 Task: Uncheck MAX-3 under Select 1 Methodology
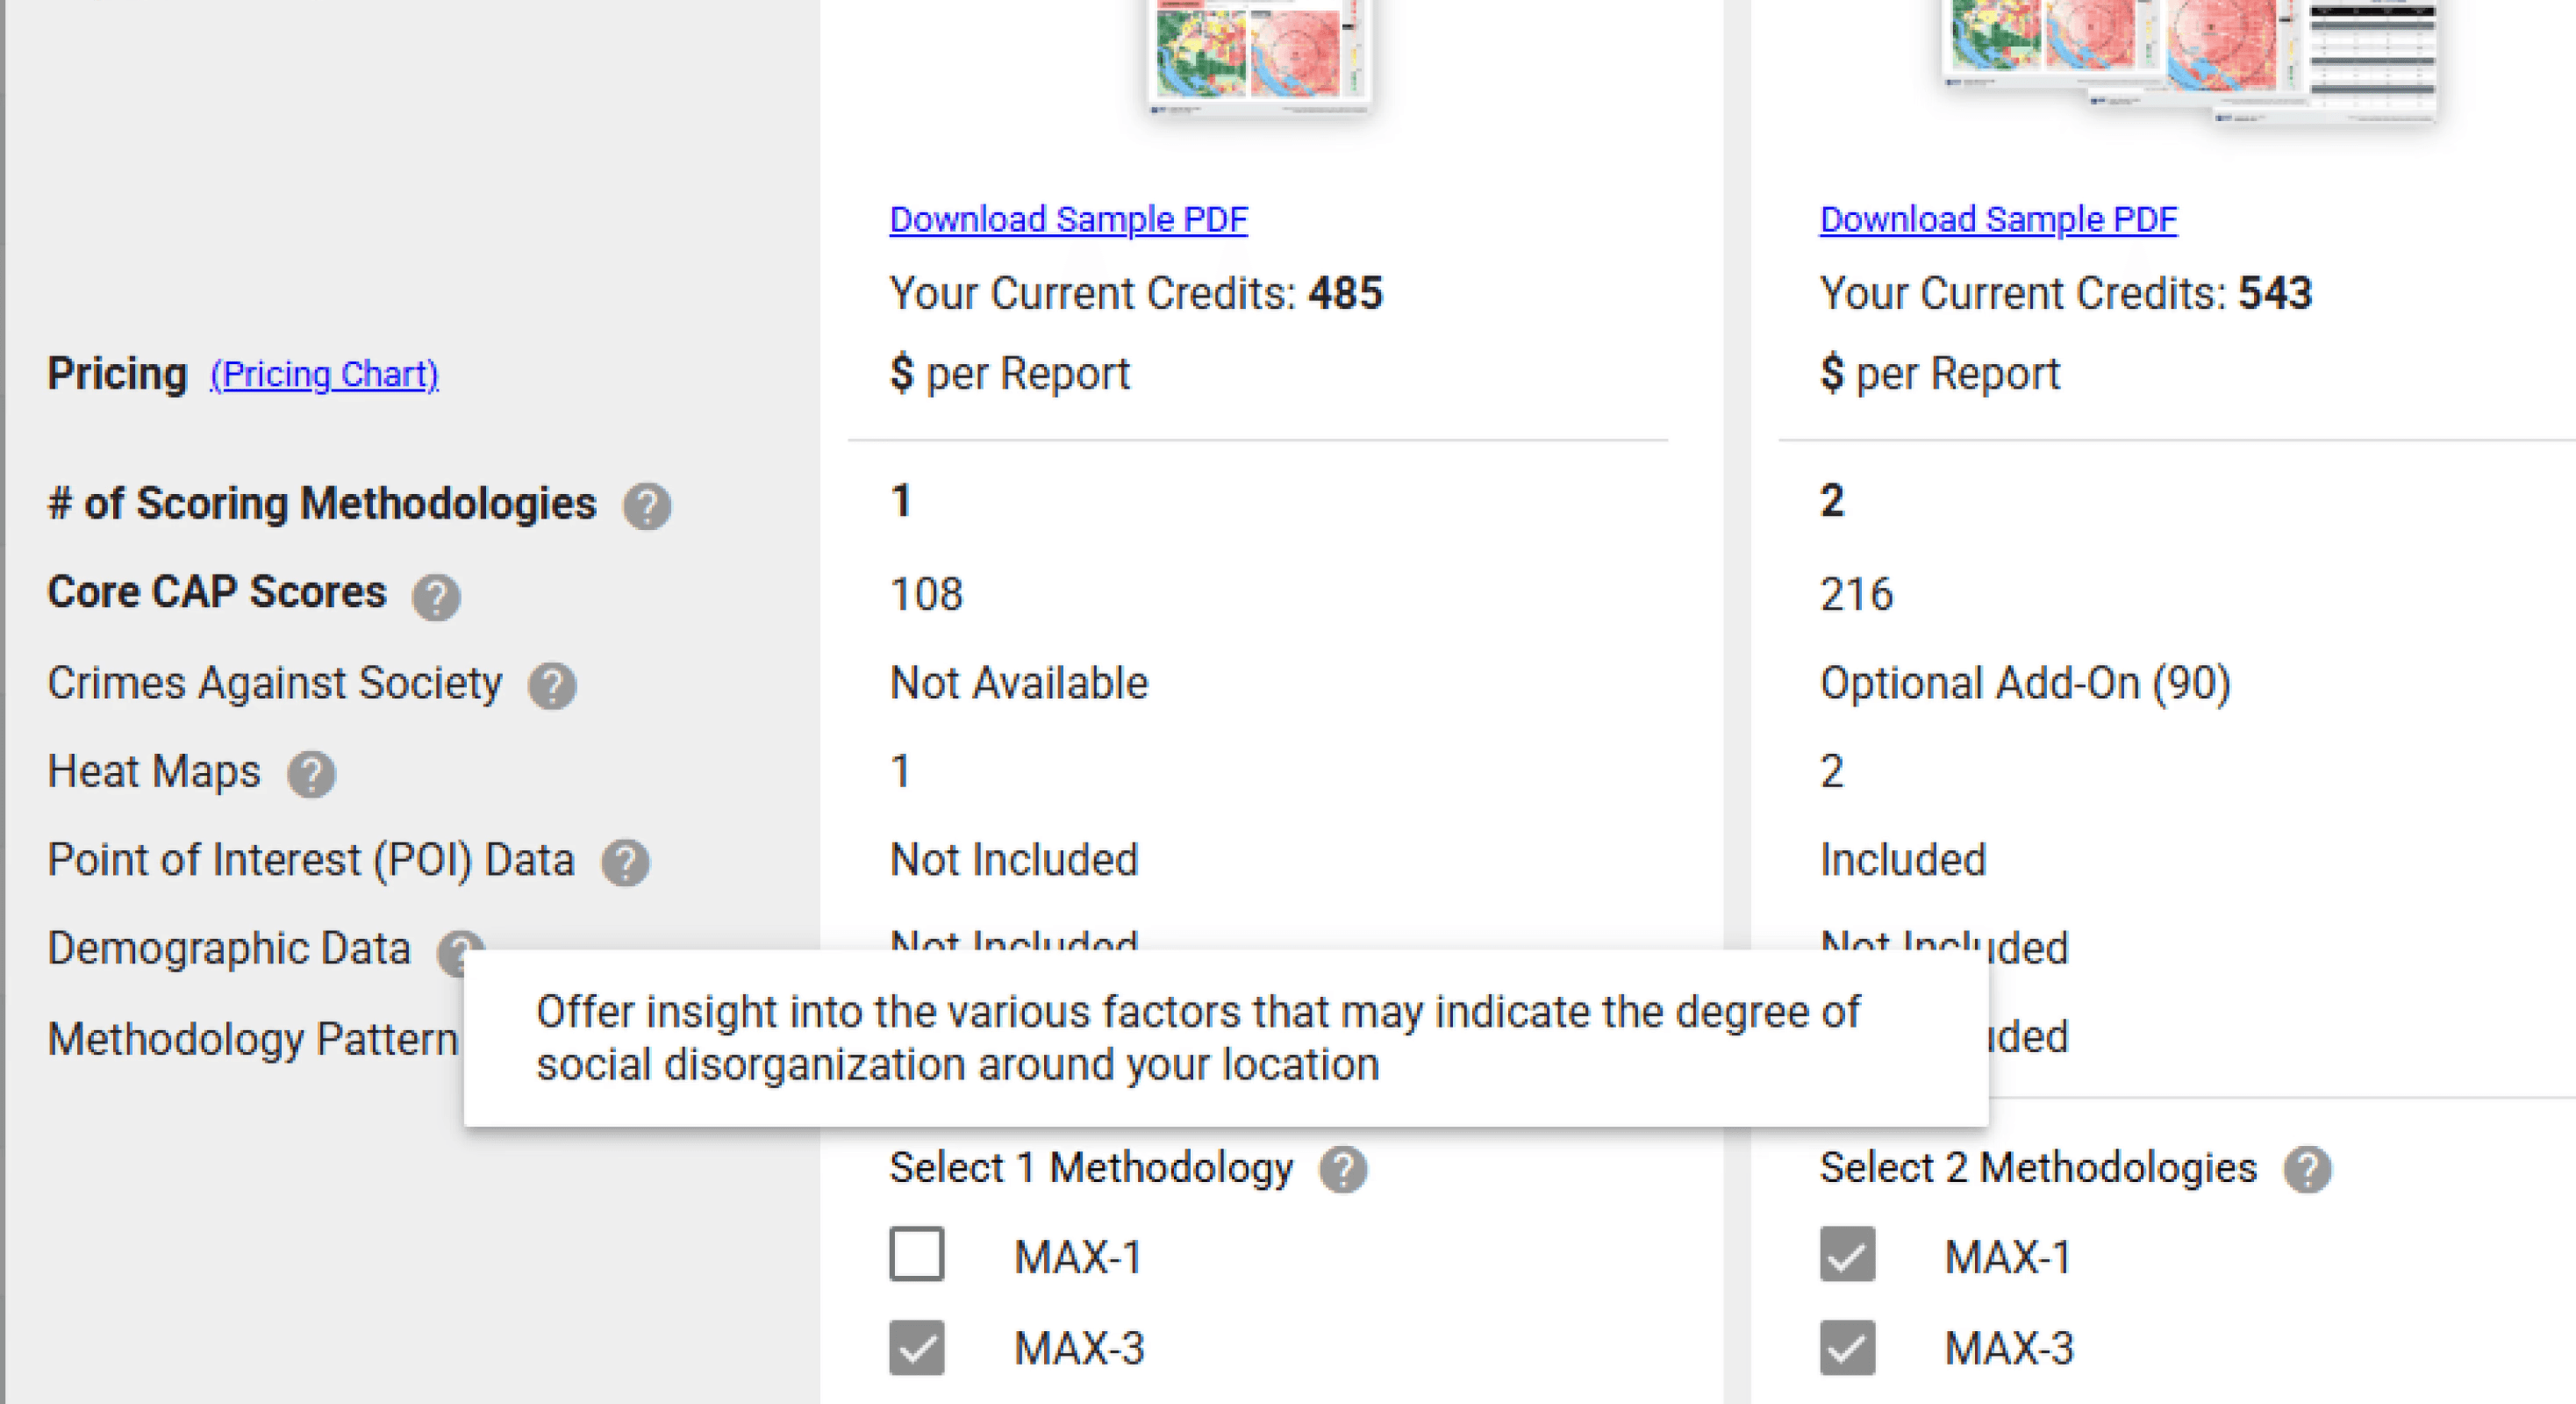[x=917, y=1347]
